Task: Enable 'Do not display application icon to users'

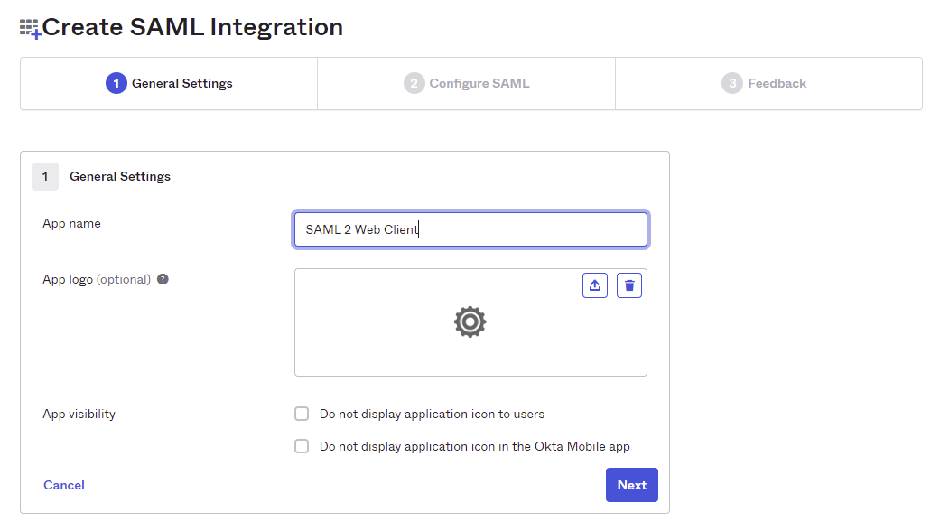Action: pyautogui.click(x=302, y=414)
